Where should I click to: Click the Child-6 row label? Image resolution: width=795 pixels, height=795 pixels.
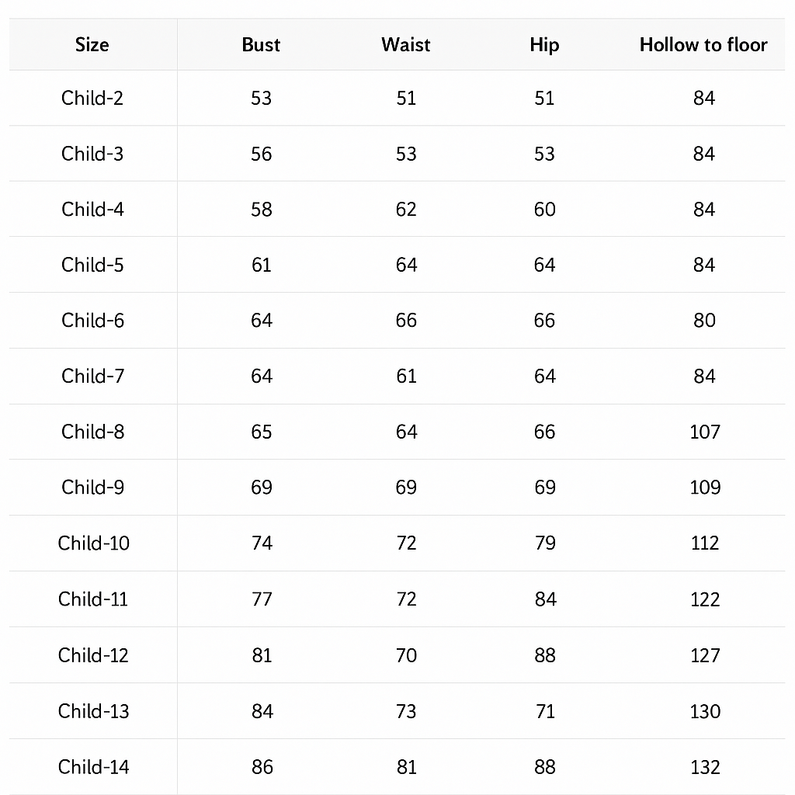coord(92,321)
